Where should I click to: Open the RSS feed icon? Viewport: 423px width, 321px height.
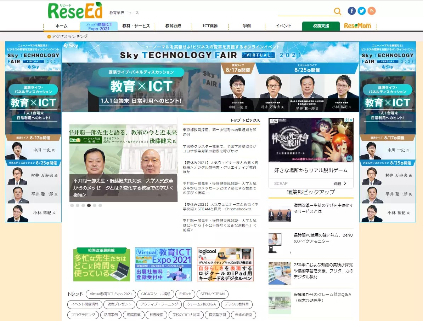[372, 11]
